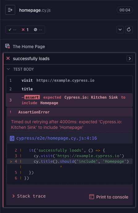Click the failed tests count indicator
Image resolution: width=138 pixels, height=213 pixels.
coord(25,30)
